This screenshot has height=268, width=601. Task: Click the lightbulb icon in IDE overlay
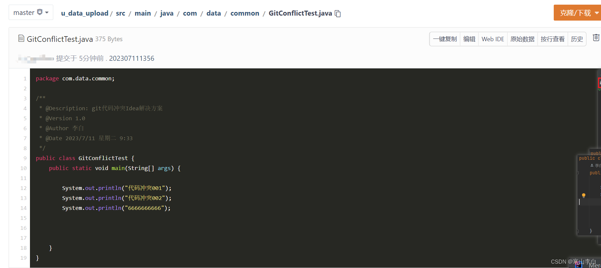pos(583,195)
